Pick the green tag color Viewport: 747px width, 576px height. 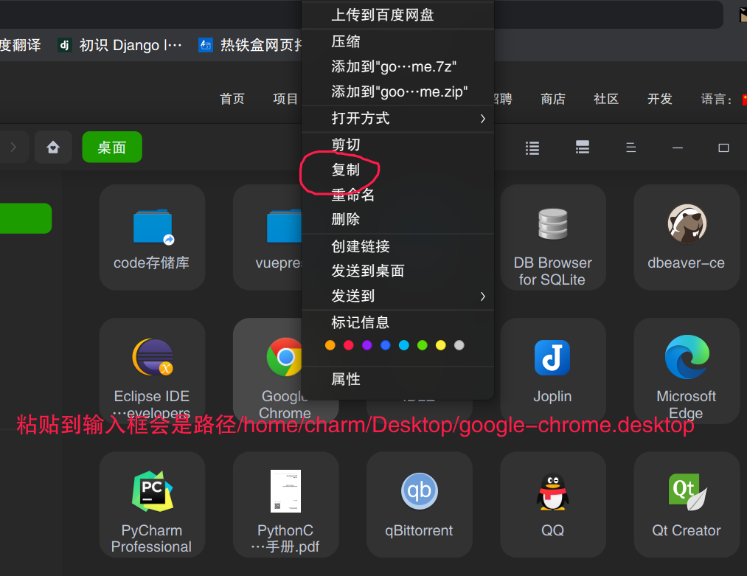pos(422,345)
